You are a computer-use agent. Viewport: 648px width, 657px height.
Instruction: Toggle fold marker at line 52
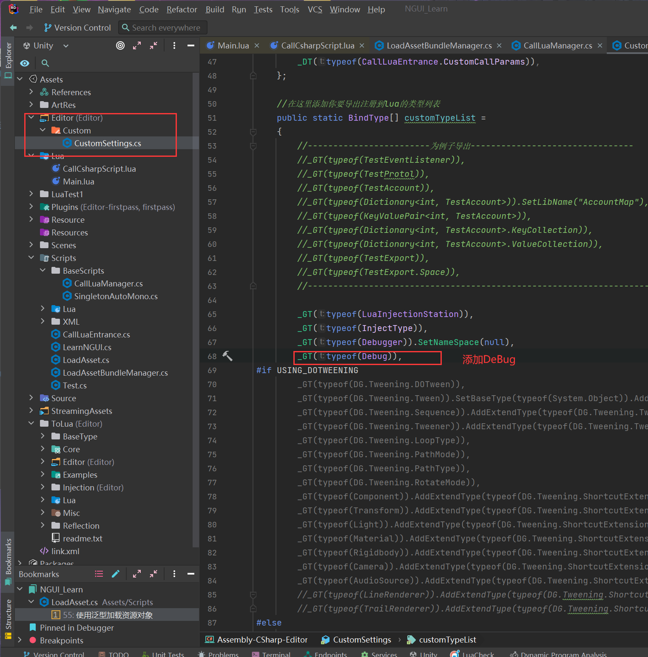click(x=253, y=132)
